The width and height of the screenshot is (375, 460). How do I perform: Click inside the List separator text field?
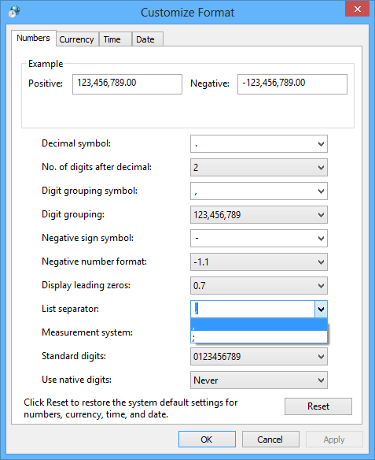[253, 309]
